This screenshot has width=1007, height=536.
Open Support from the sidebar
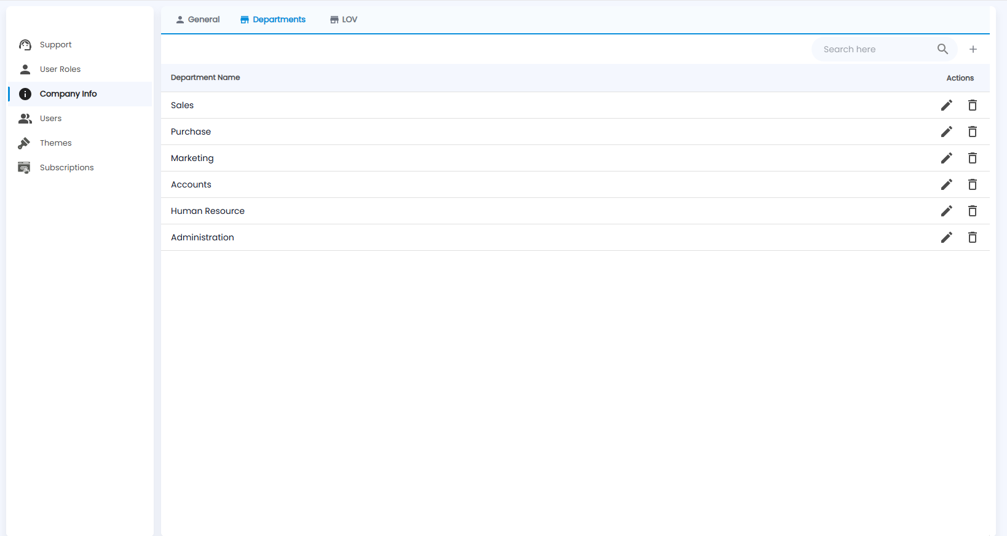tap(80, 45)
